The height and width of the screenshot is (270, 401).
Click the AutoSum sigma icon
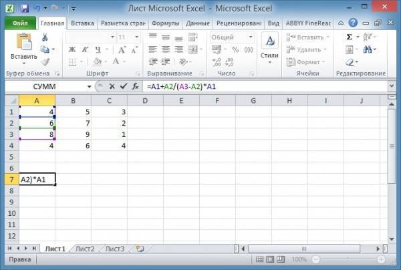click(x=350, y=37)
